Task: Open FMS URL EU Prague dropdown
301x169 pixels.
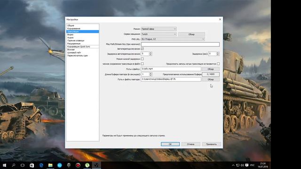Action: (173, 39)
